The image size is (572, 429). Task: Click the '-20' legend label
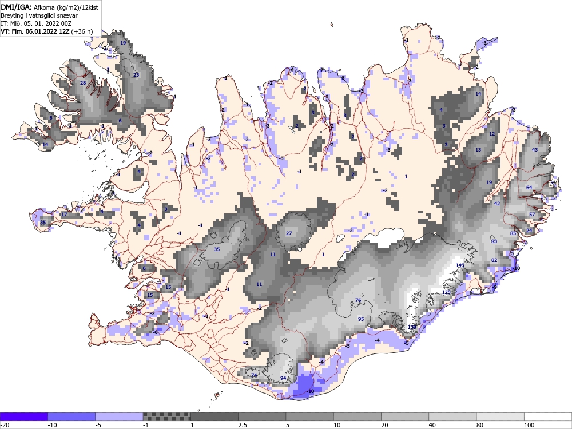(x=5, y=425)
